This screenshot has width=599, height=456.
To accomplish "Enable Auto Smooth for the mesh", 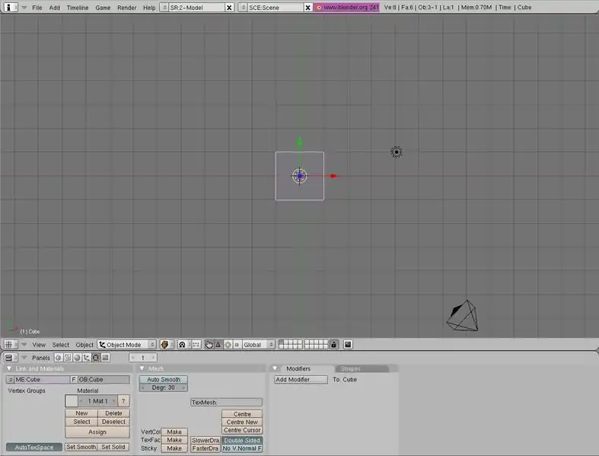I will click(x=164, y=379).
